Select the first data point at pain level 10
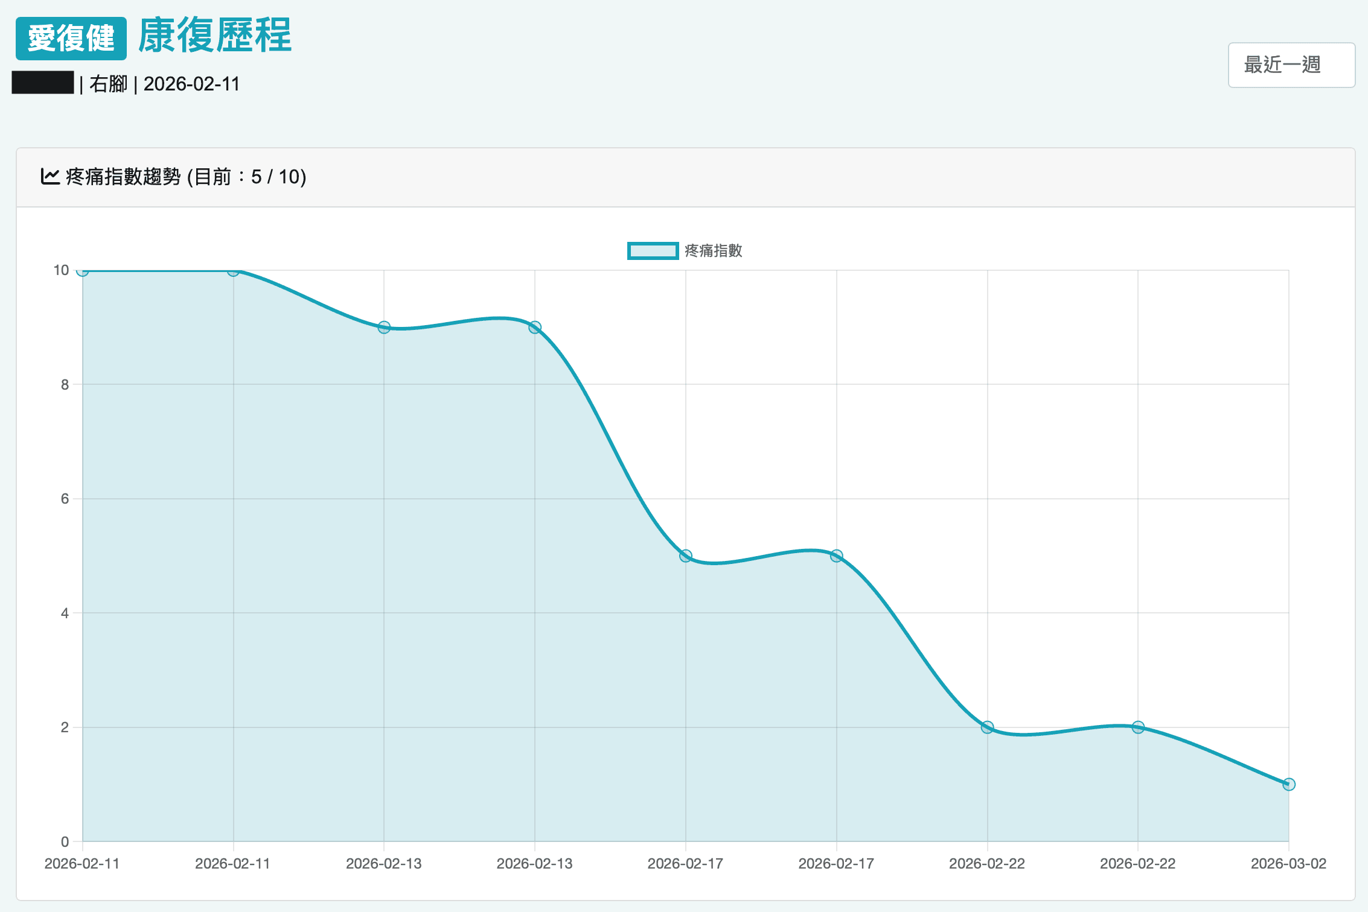Viewport: 1368px width, 912px height. point(80,271)
